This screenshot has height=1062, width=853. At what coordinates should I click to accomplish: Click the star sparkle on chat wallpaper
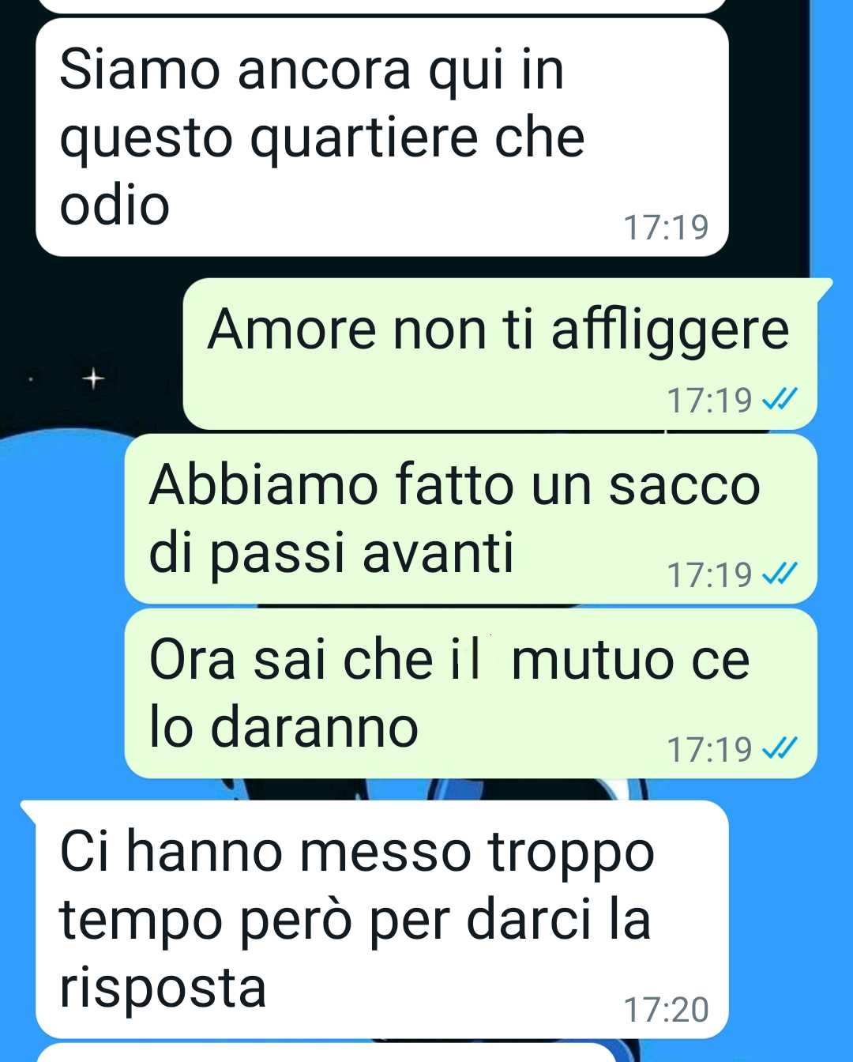click(93, 379)
